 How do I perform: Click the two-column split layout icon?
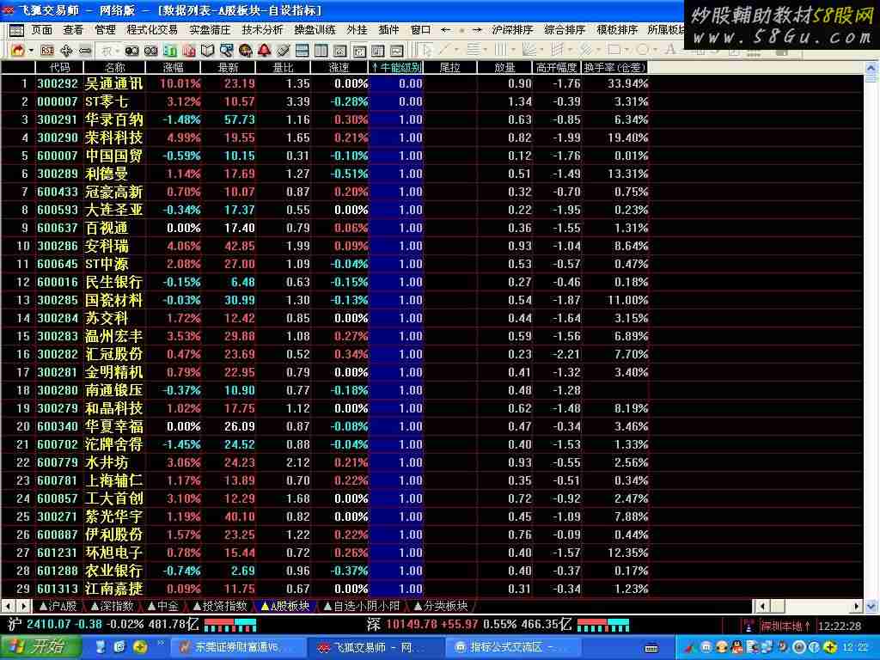[x=321, y=51]
